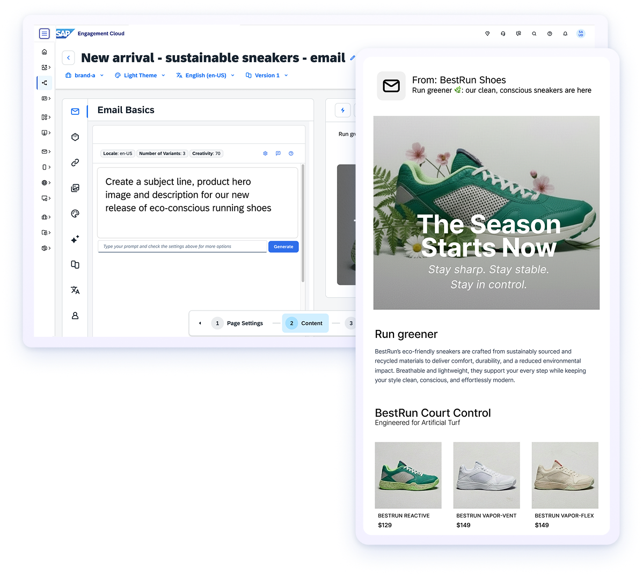Click the 'Create a subject line' prompt text

[188, 195]
